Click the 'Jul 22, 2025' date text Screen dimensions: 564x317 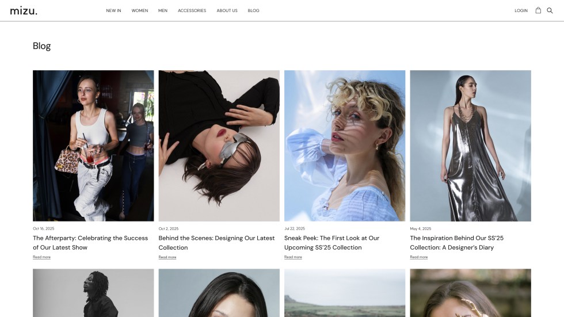tap(295, 228)
